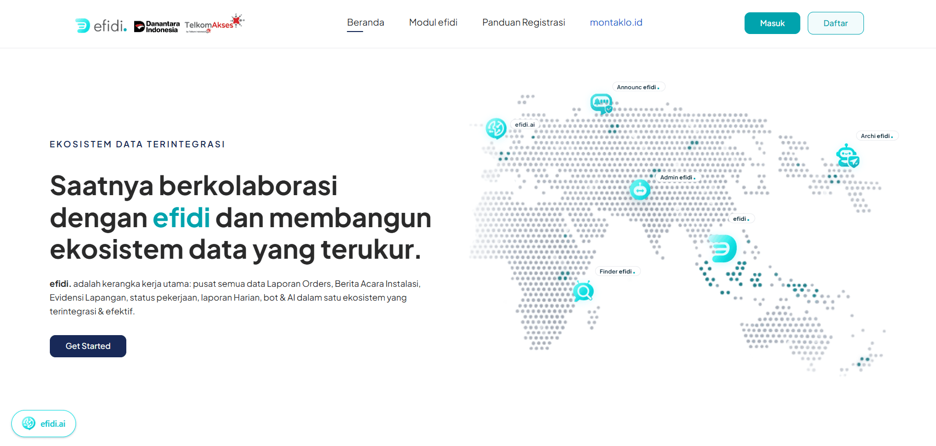
Task: Click the efidi logo in header
Action: 101,25
